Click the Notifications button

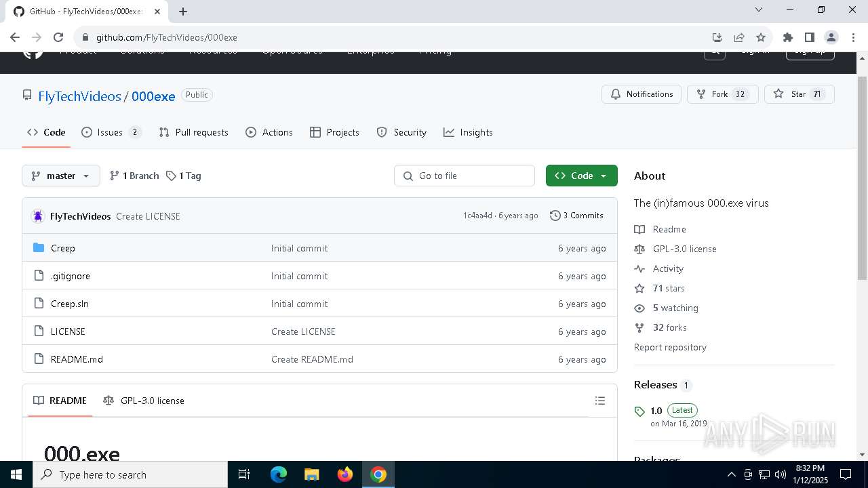(x=642, y=94)
